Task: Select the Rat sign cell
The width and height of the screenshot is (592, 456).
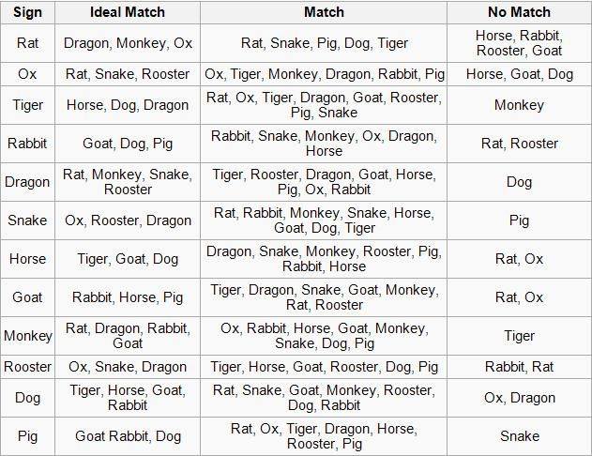Action: (27, 43)
